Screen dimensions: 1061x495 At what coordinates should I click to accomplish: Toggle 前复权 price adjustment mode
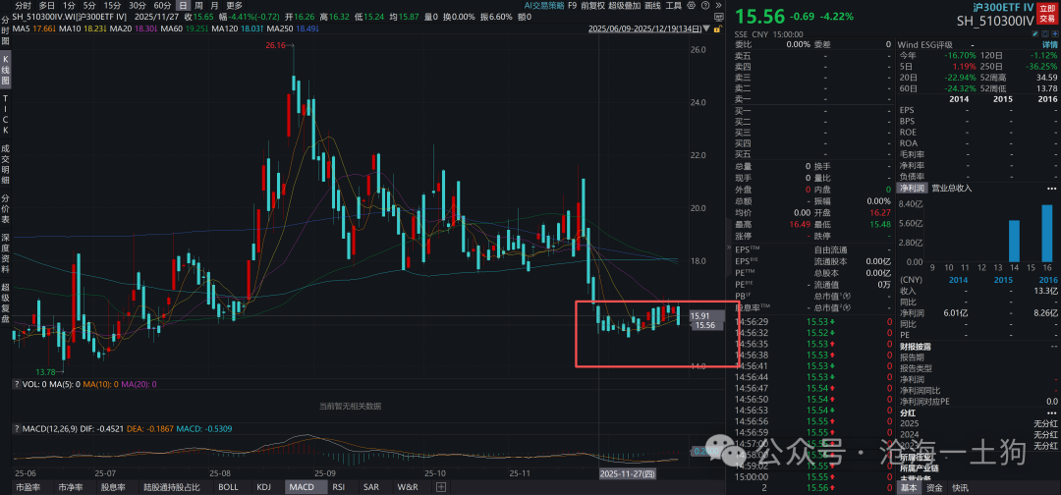[594, 5]
